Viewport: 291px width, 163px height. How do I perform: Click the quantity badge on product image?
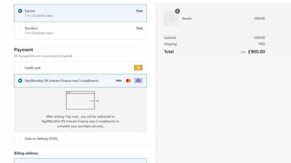177,11
